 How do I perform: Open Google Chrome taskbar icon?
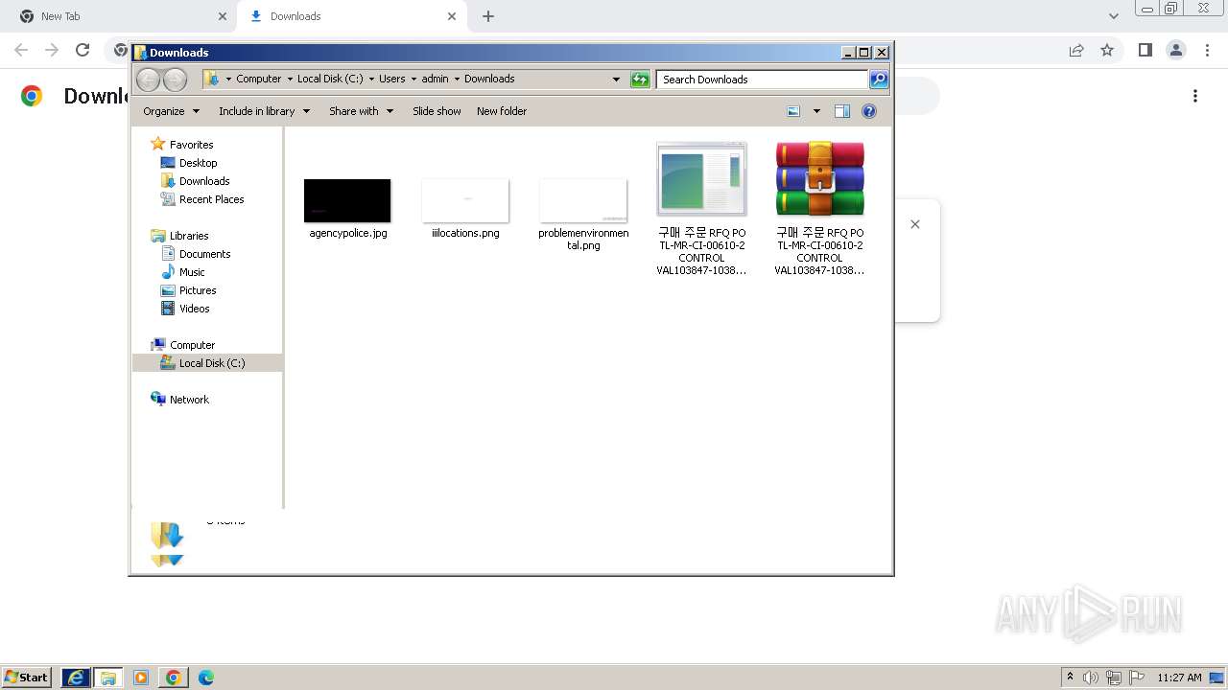point(174,678)
